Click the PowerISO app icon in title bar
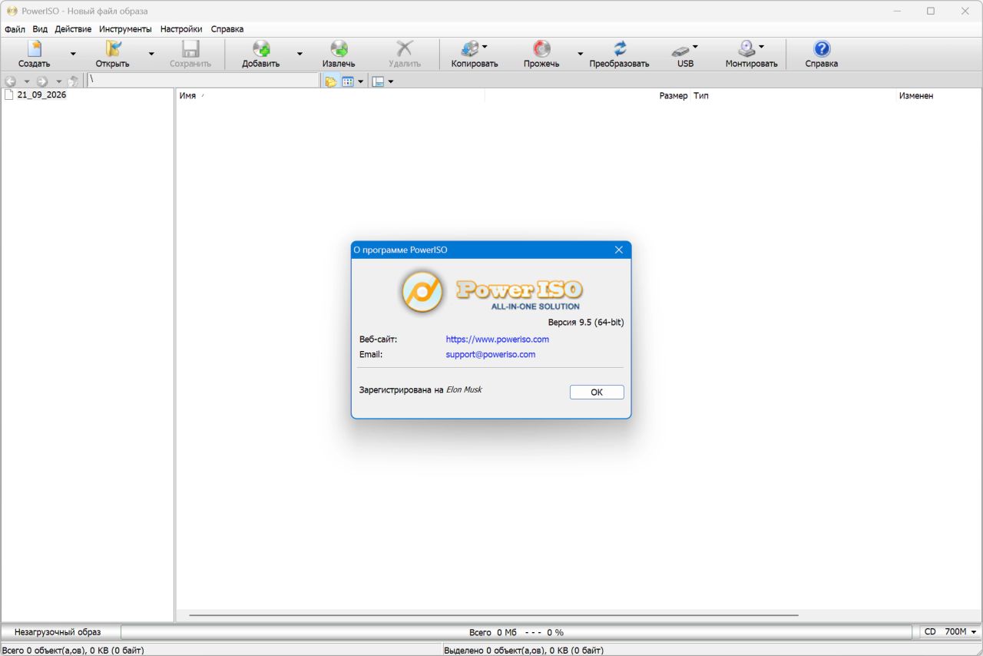The height and width of the screenshot is (656, 983). [x=12, y=11]
